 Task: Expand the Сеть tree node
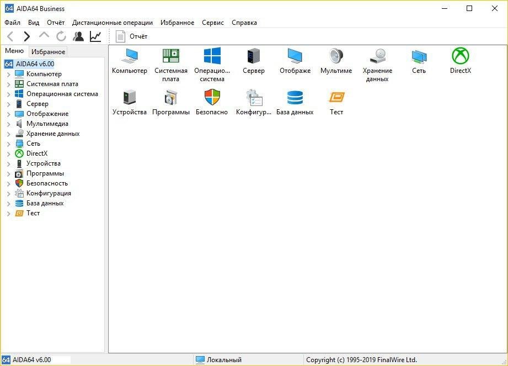9,144
